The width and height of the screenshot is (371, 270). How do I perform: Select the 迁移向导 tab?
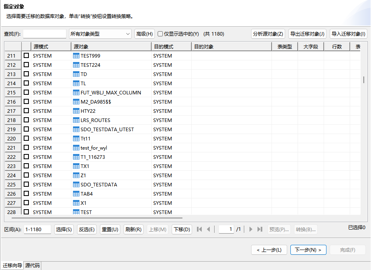click(12, 265)
